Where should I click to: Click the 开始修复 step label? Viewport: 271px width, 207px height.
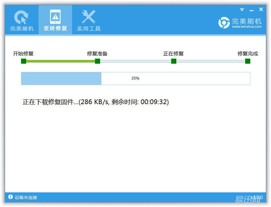[x=23, y=54]
